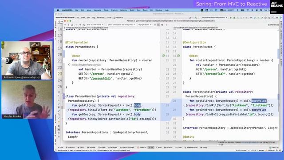Click the UTF-8 encoding in status bar
The height and width of the screenshot is (160, 284).
pos(254,150)
